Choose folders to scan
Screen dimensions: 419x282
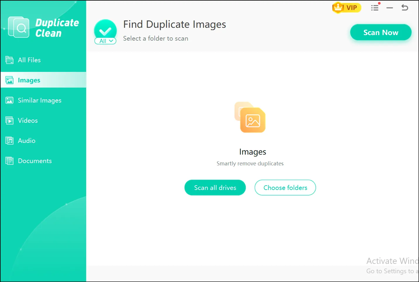pyautogui.click(x=285, y=188)
